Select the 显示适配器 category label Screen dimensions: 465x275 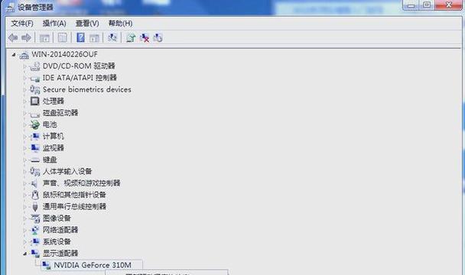[x=60, y=253]
